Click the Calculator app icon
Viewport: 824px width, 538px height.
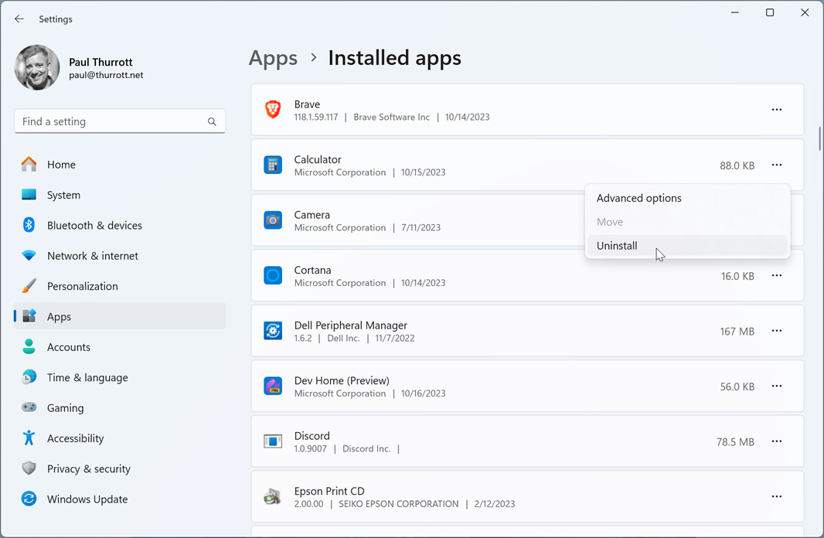click(x=273, y=165)
